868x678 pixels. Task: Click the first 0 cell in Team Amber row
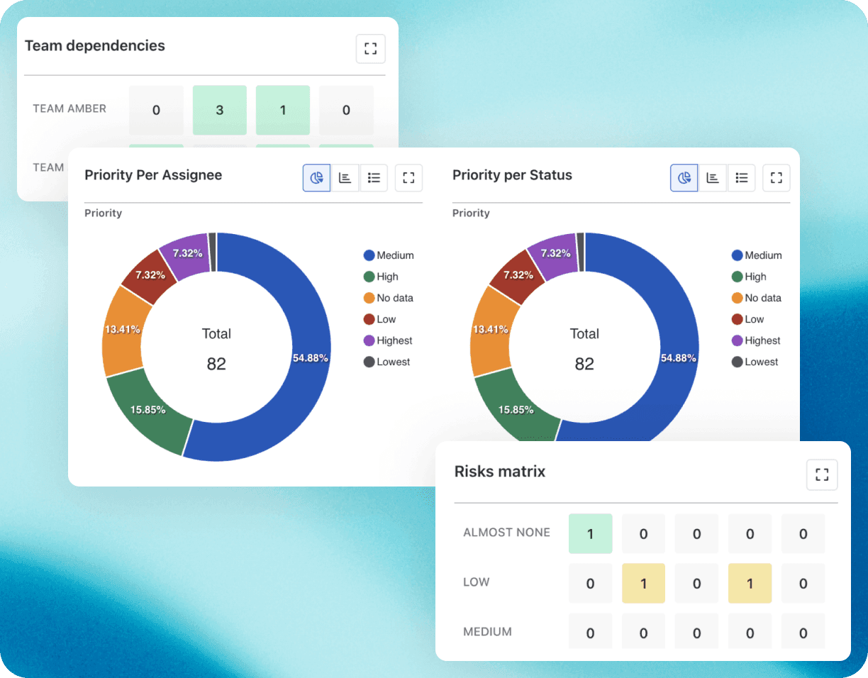point(157,110)
